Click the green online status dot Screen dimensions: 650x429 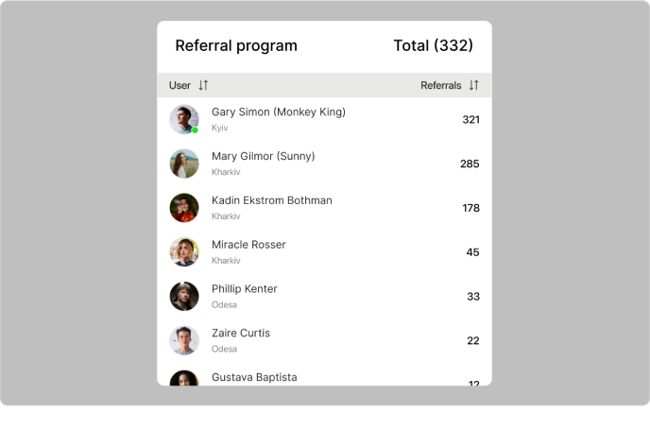tap(195, 130)
